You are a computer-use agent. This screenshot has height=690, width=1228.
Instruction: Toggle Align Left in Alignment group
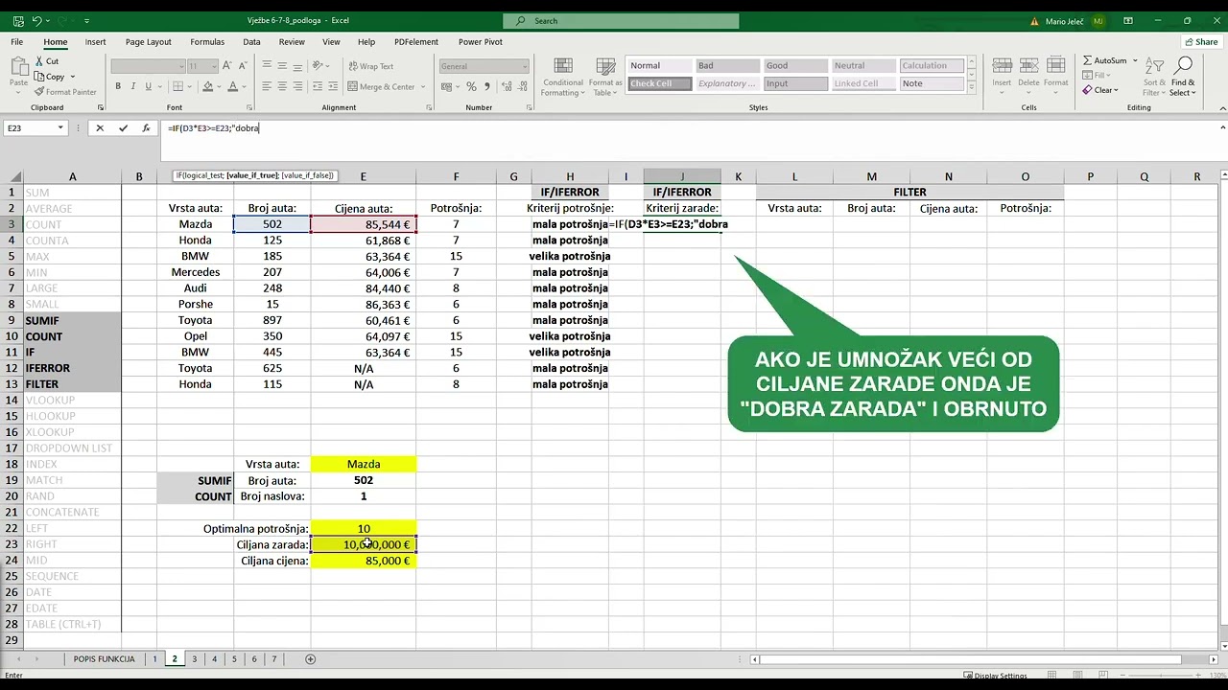267,86
